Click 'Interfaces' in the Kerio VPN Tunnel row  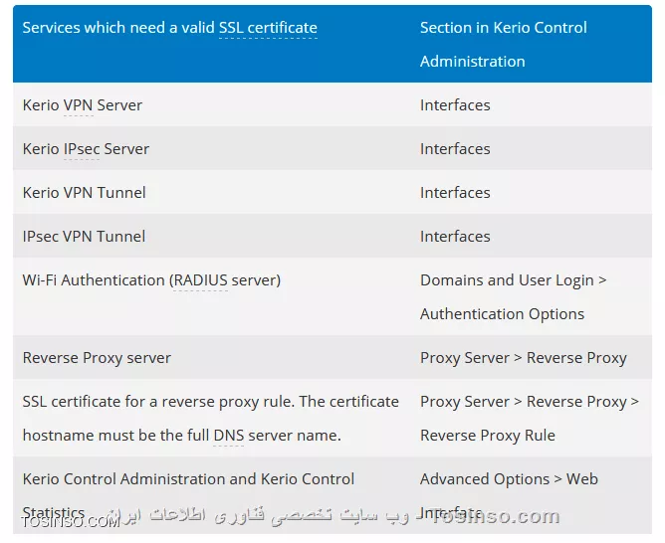(x=455, y=193)
